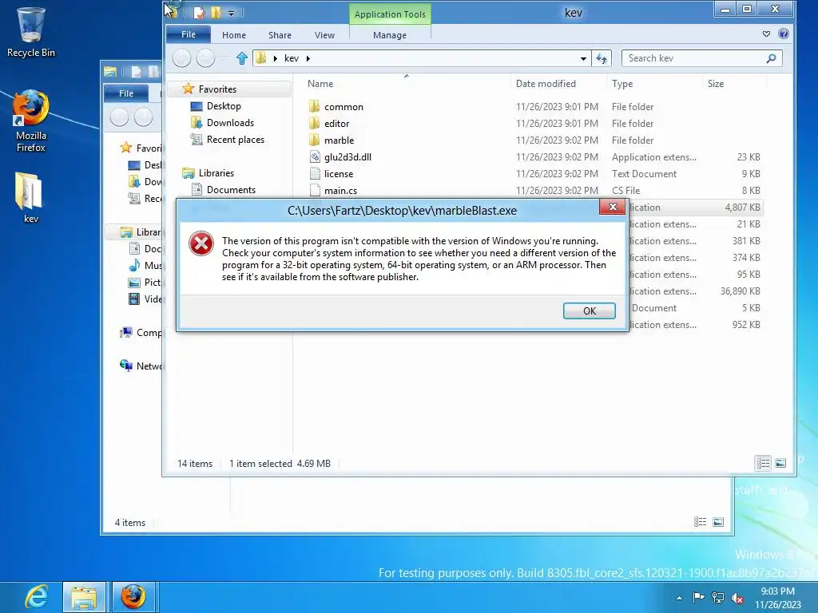This screenshot has height=613, width=818.
Task: Select Recent places under Favorites
Action: (236, 139)
